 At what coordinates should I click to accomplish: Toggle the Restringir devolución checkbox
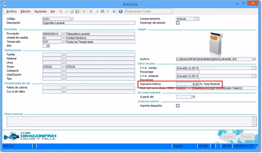[x=178, y=23]
